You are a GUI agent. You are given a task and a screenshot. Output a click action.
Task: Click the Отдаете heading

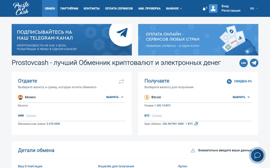(28, 81)
